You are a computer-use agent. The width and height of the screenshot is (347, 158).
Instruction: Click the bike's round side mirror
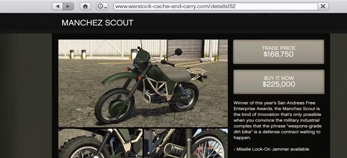[x=179, y=52]
